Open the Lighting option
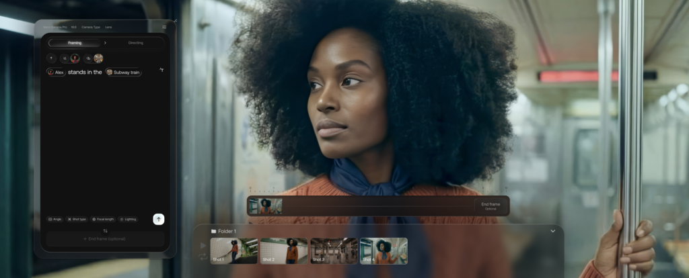 point(128,219)
